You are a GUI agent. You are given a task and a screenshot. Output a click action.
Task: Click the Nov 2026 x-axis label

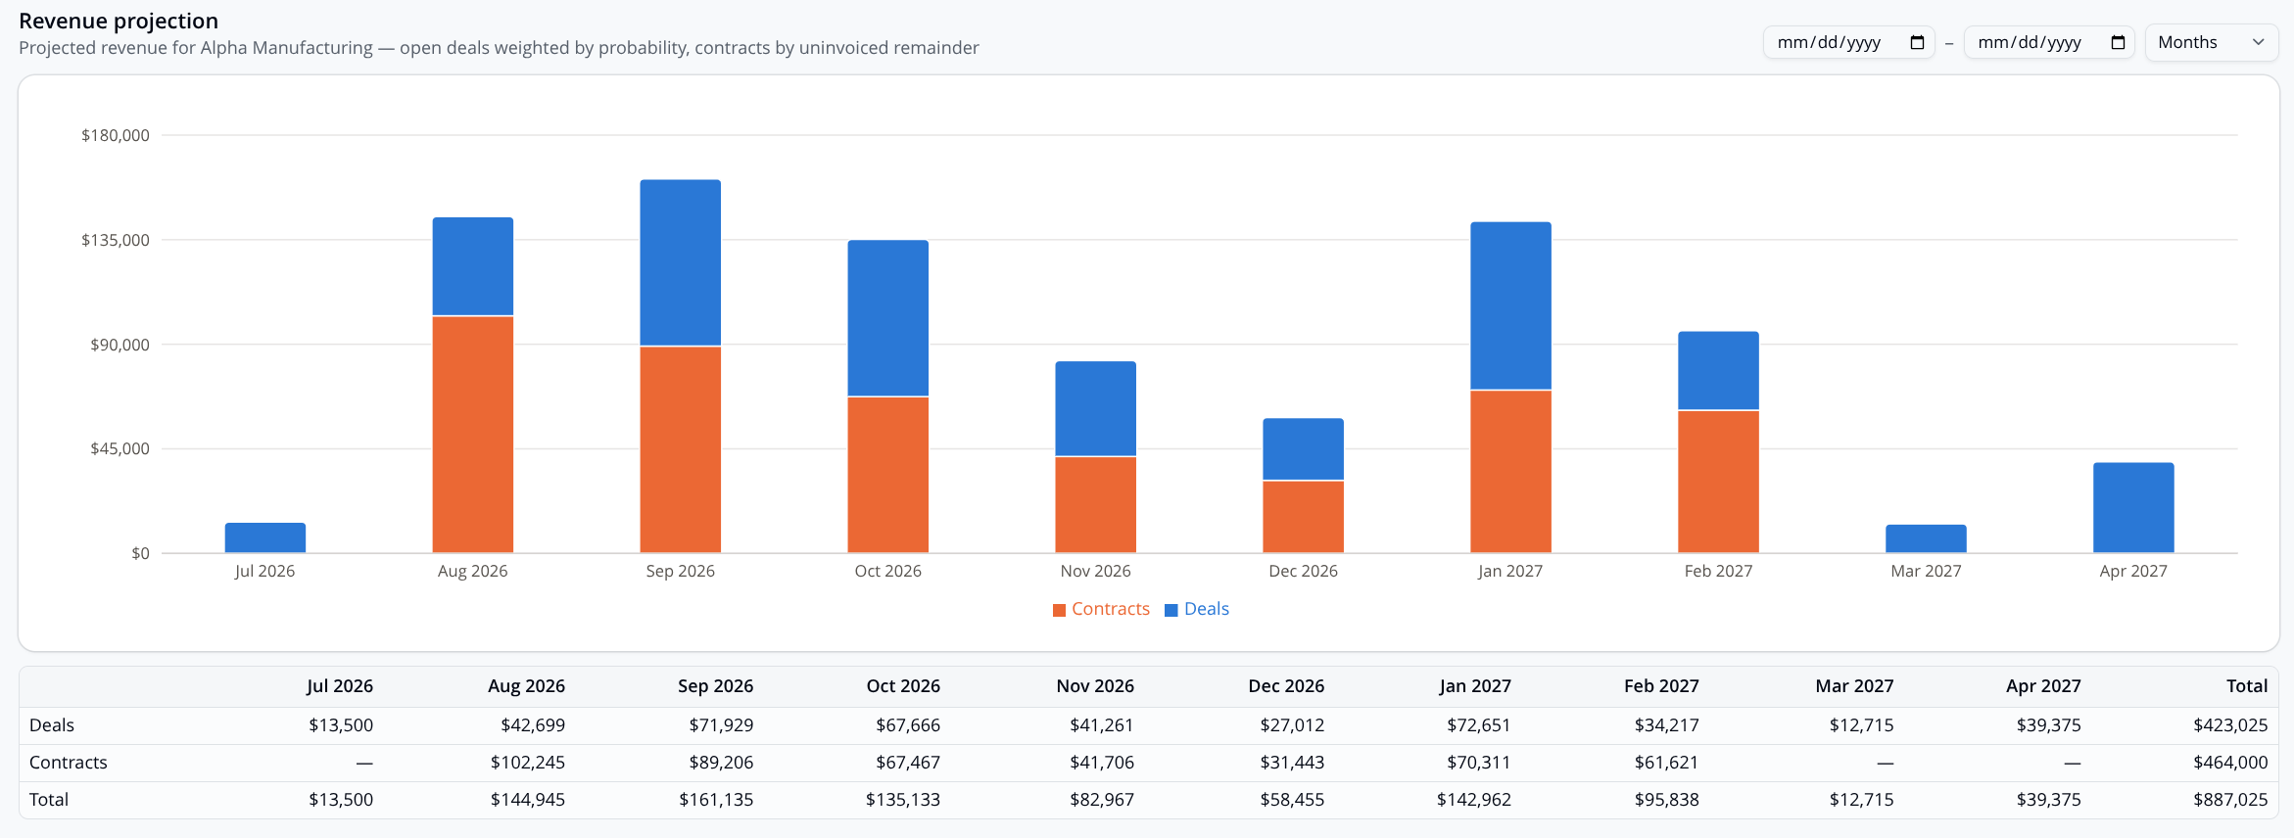coord(1096,571)
